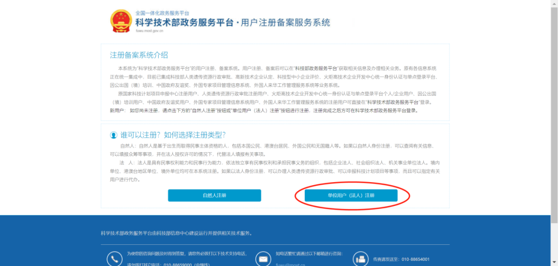Click the 科学技术部政务服务平台 header title
The image size is (558, 266).
pos(184,22)
